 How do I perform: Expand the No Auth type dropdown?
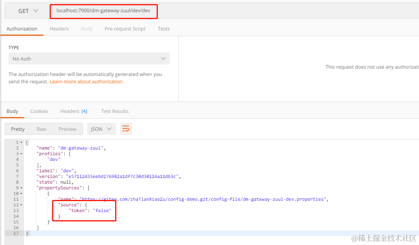(89, 59)
